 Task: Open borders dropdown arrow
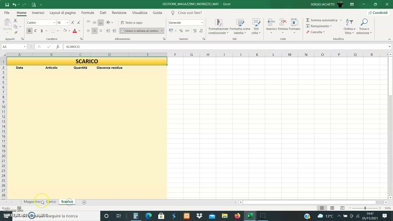click(x=58, y=31)
